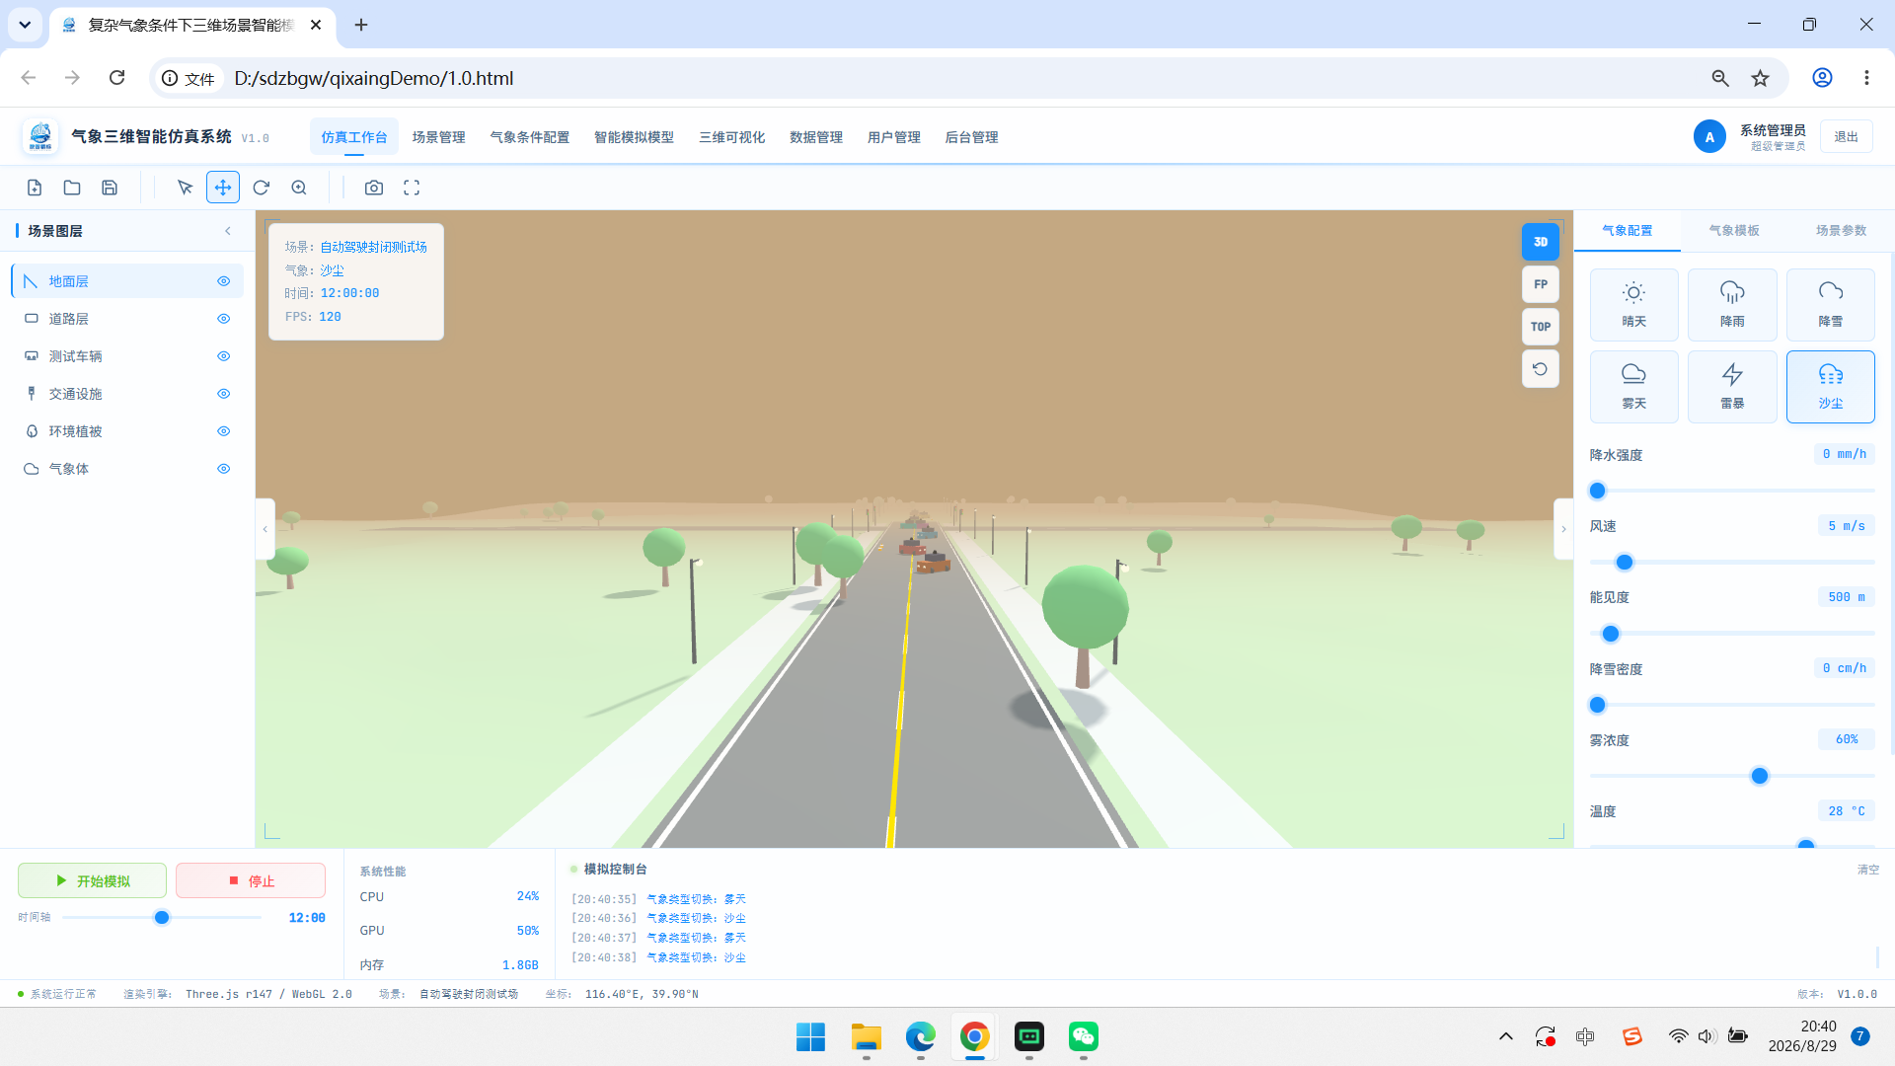This screenshot has width=1895, height=1066.
Task: Clear console with 清空 link
Action: [1867, 870]
